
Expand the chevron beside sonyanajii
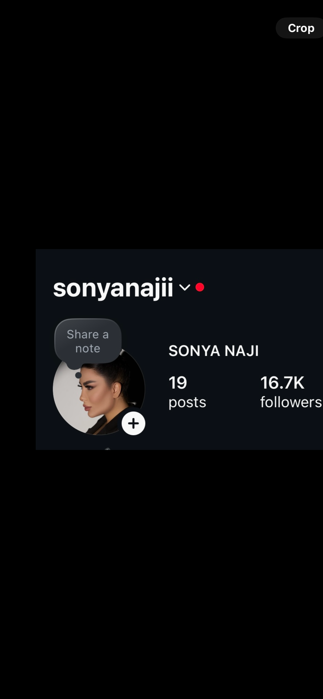pyautogui.click(x=185, y=288)
